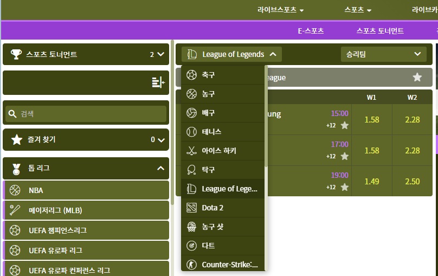The height and width of the screenshot is (276, 438).
Task: Bet W1 odds 1.49 for 19:00 match
Action: 372,181
